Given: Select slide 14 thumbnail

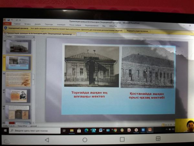Looking at the screenshot, I should point(18,112).
